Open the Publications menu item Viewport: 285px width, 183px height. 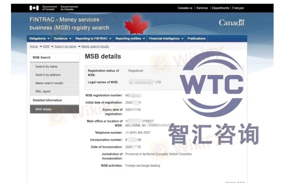tap(196, 39)
